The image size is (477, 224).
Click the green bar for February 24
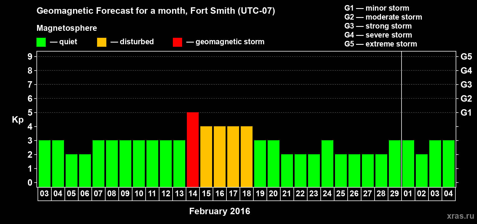327,164
